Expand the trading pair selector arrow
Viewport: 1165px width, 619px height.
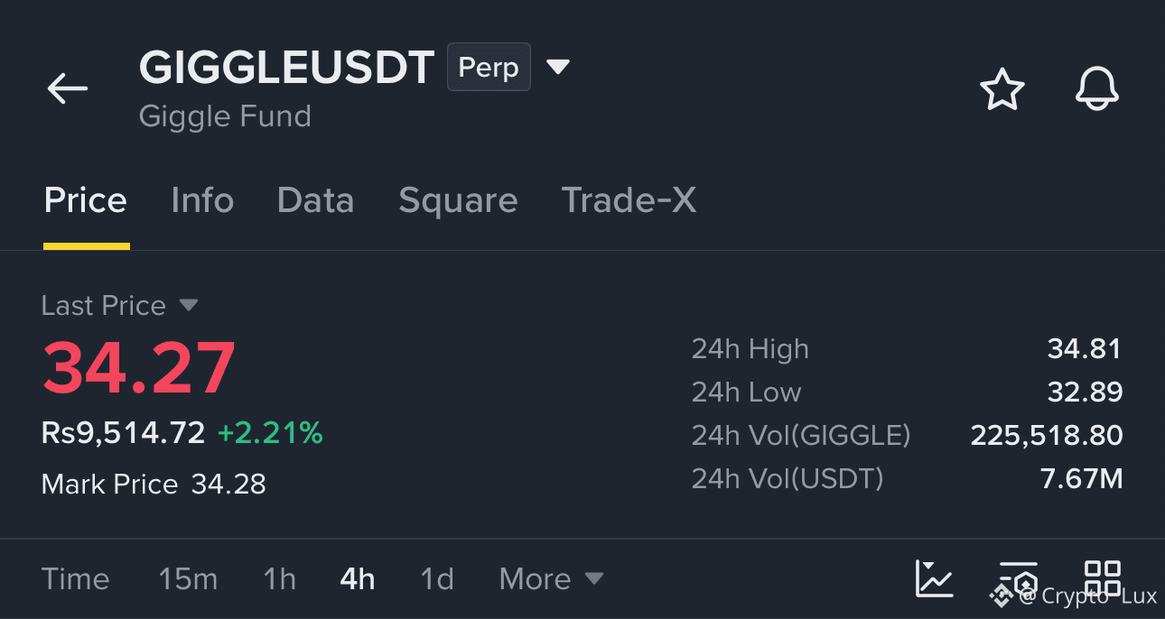(558, 67)
